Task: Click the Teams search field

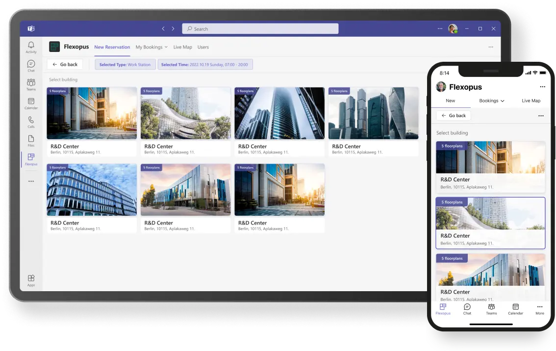Action: [x=260, y=28]
